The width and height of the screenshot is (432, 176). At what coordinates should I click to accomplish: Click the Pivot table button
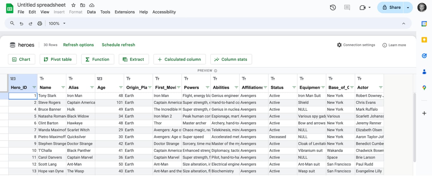(58, 59)
